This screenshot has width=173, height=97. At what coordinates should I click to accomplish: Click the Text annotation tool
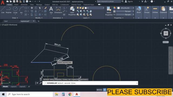pyautogui.click(x=51, y=10)
